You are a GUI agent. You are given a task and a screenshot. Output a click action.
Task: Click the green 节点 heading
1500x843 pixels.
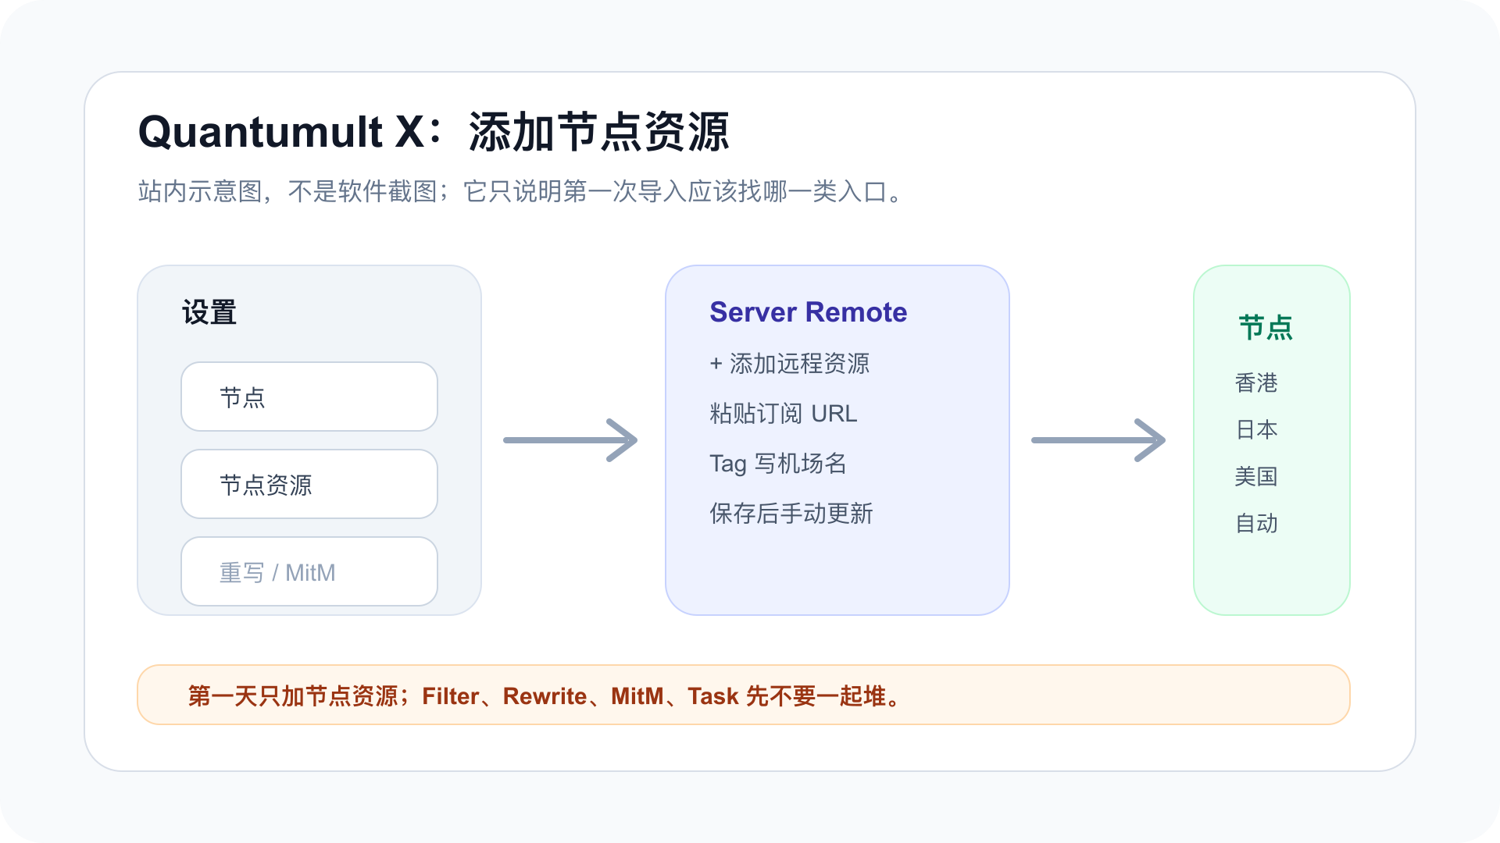point(1266,327)
